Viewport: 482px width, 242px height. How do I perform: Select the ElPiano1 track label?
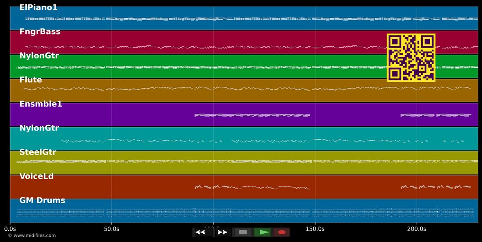(39, 8)
